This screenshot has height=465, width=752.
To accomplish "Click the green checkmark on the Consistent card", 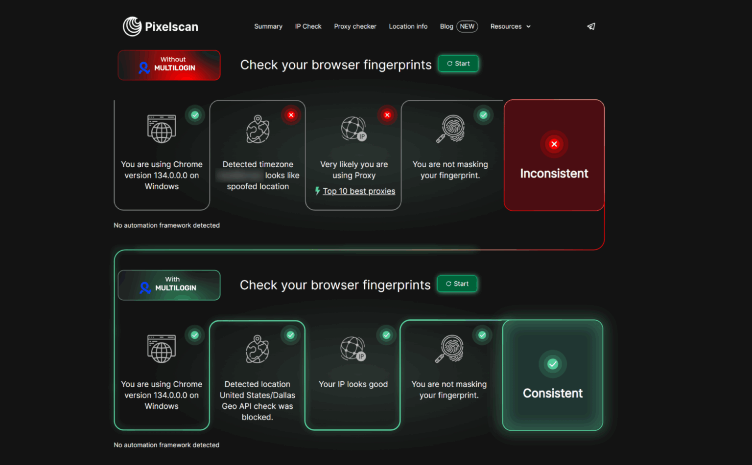I will (553, 364).
